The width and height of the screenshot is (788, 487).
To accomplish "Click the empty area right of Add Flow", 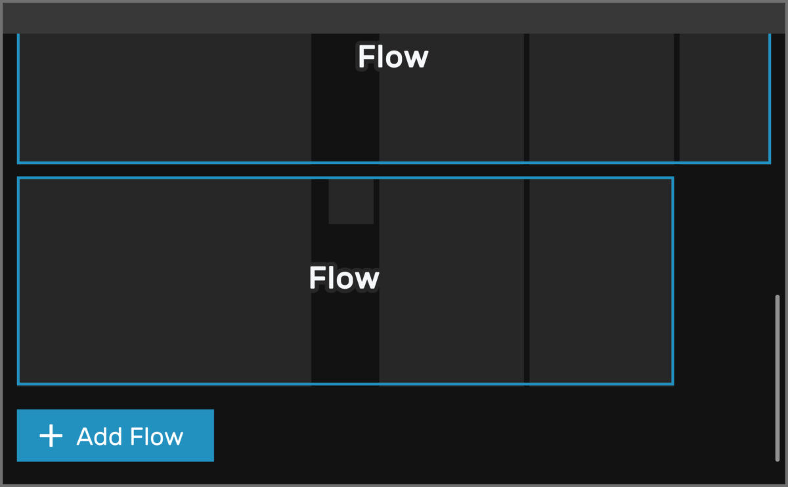I will (x=460, y=435).
